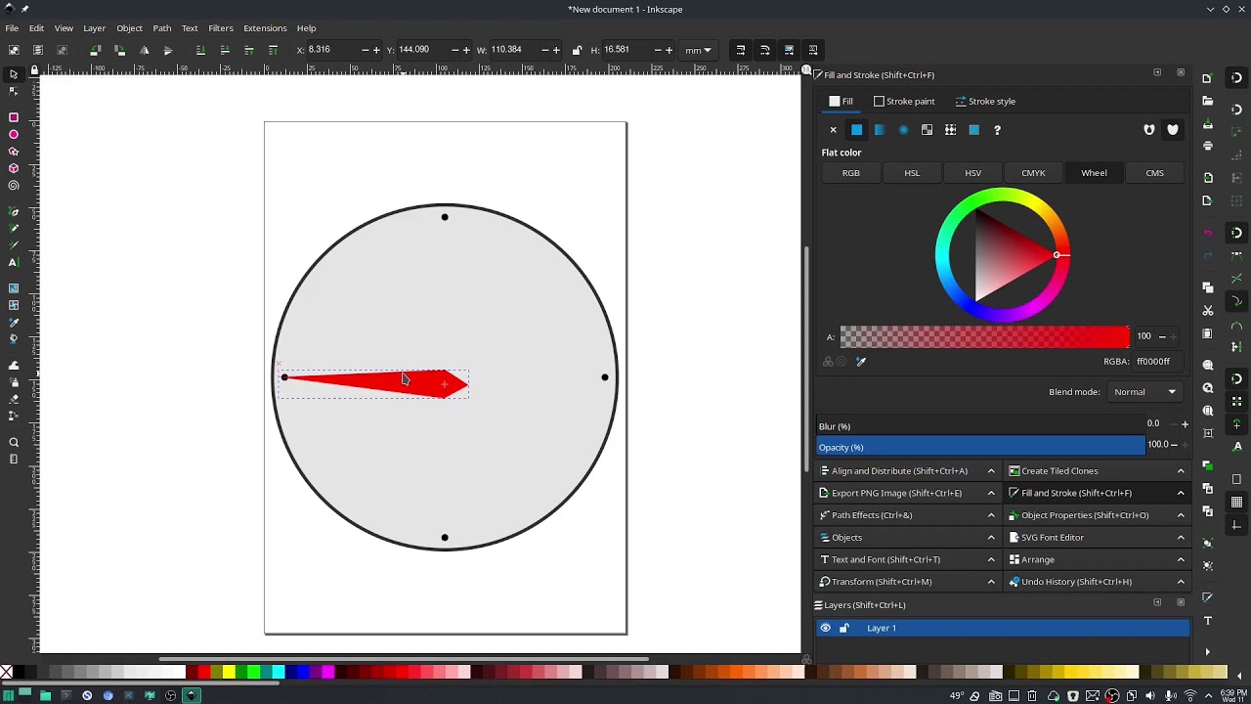Toggle Layer 1 visibility eye
The height and width of the screenshot is (704, 1251).
[825, 628]
